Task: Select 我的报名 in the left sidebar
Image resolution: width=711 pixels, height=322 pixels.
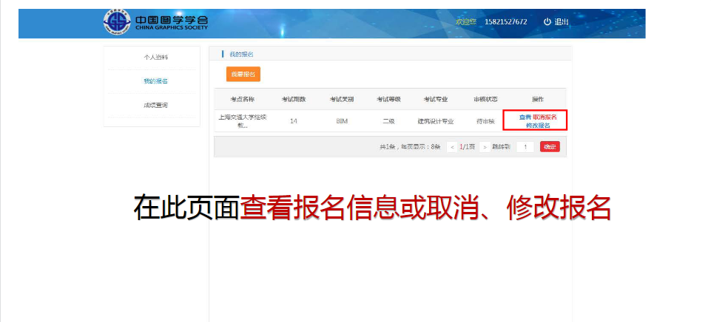Action: [x=155, y=81]
